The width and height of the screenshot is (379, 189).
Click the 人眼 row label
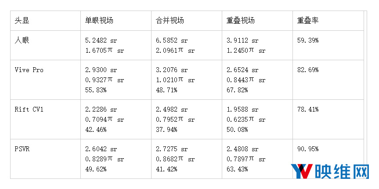pyautogui.click(x=22, y=40)
